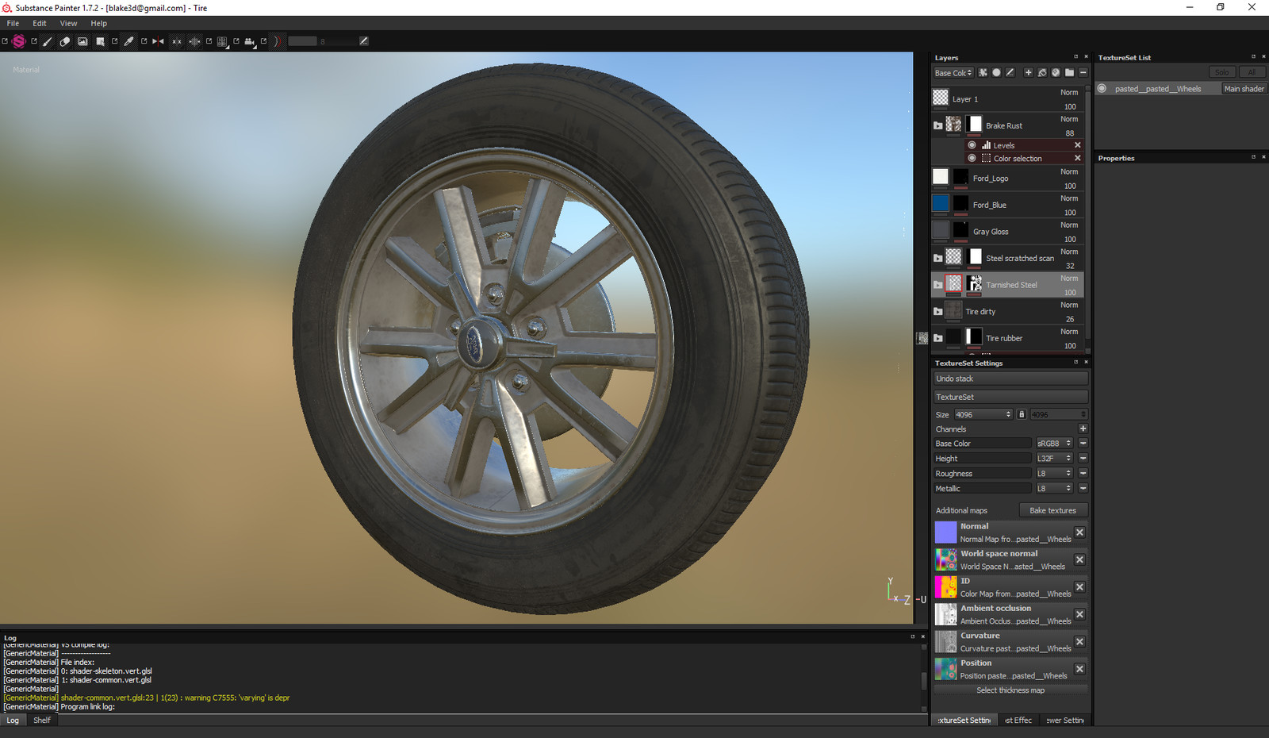Select the Layer 1 thumbnail
Image resolution: width=1269 pixels, height=738 pixels.
941,97
